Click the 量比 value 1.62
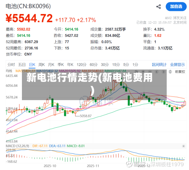 click(158, 36)
